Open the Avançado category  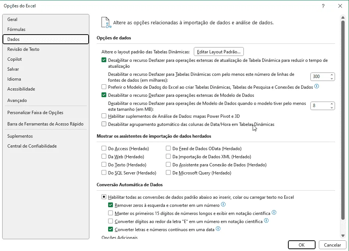(46, 100)
